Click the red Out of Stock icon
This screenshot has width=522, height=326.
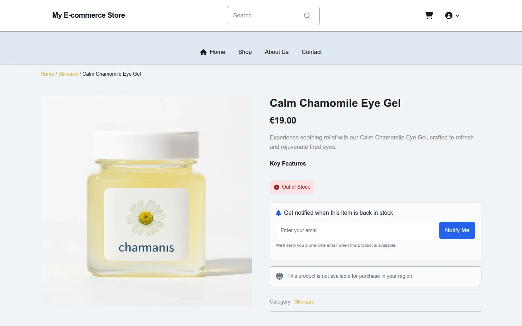277,187
